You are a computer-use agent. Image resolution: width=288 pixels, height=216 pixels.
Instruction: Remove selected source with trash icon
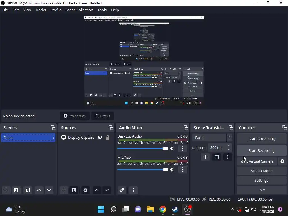[x=74, y=190]
